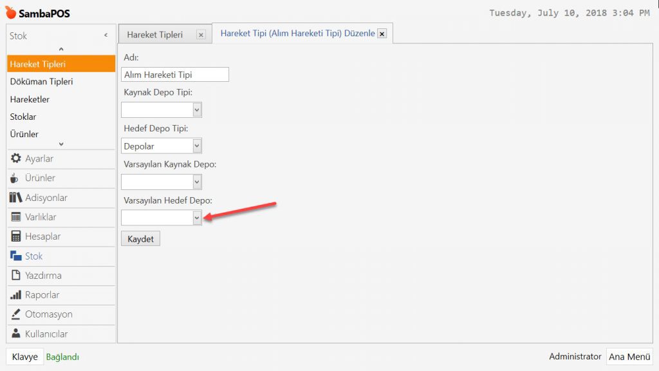
Task: Collapse the Stok panel with the chevron
Action: (106, 35)
